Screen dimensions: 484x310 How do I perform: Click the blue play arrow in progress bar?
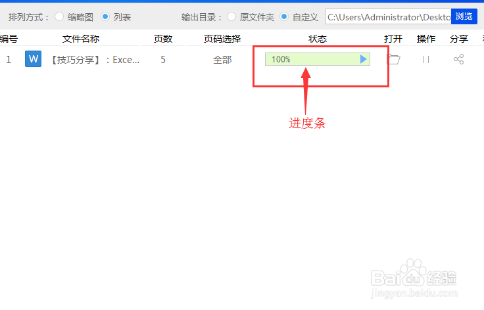click(x=363, y=59)
